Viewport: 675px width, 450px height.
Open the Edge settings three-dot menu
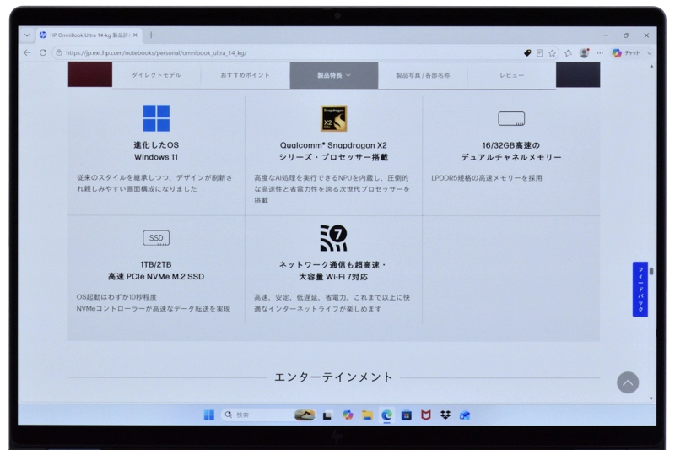click(600, 52)
